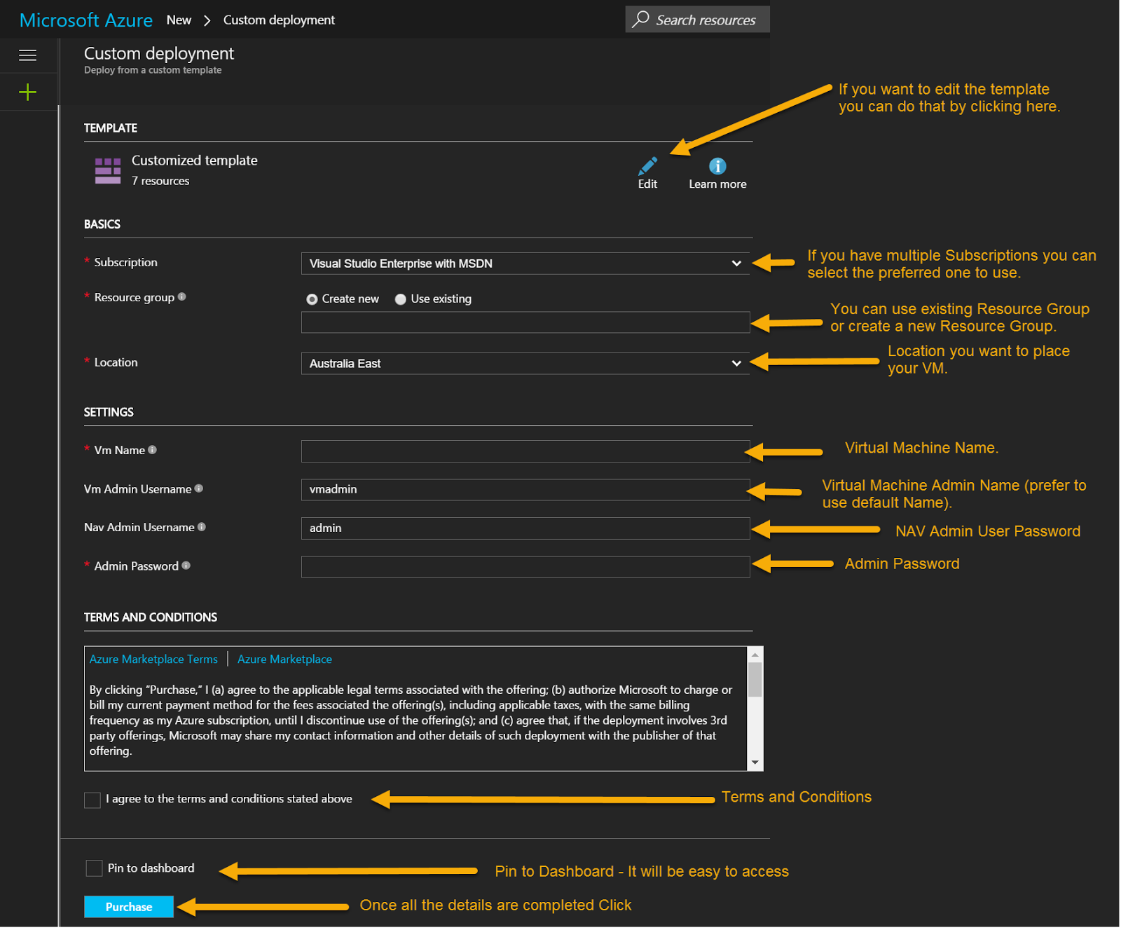
Task: Click the Customized template resource icon
Action: pyautogui.click(x=108, y=170)
